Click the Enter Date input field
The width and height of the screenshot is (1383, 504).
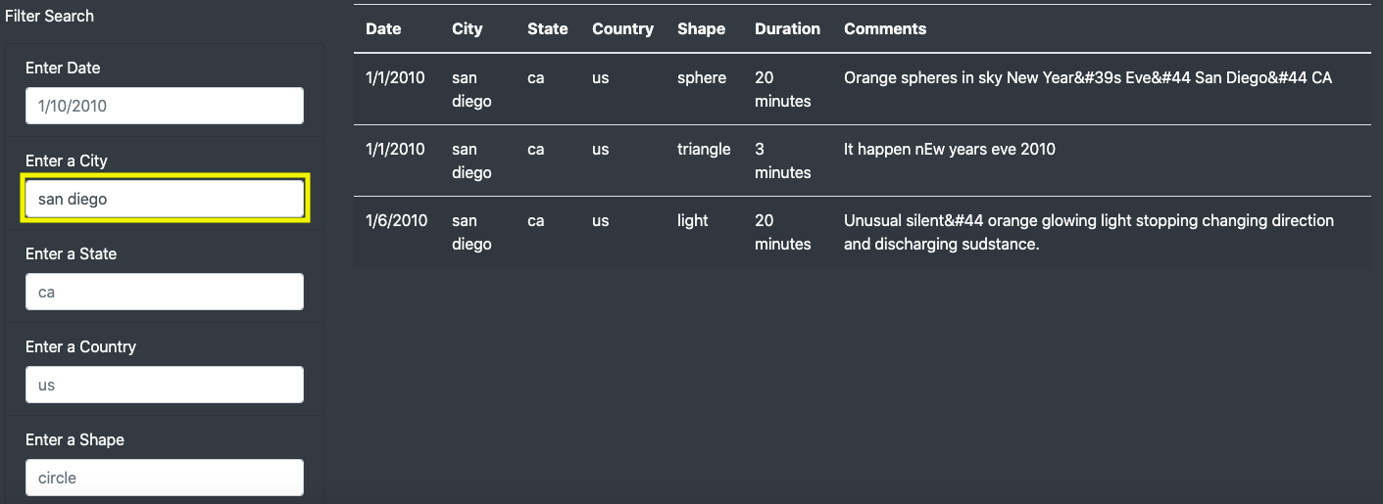coord(165,106)
